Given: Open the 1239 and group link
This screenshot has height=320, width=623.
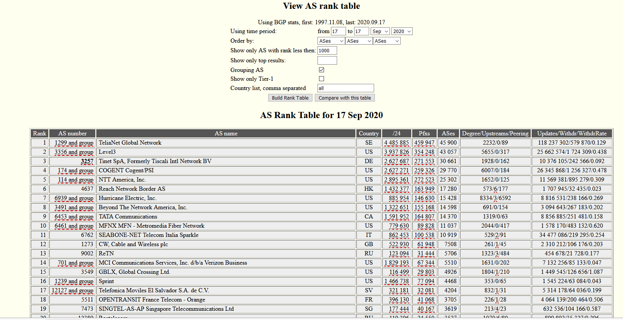Looking at the screenshot, I should tap(74, 281).
